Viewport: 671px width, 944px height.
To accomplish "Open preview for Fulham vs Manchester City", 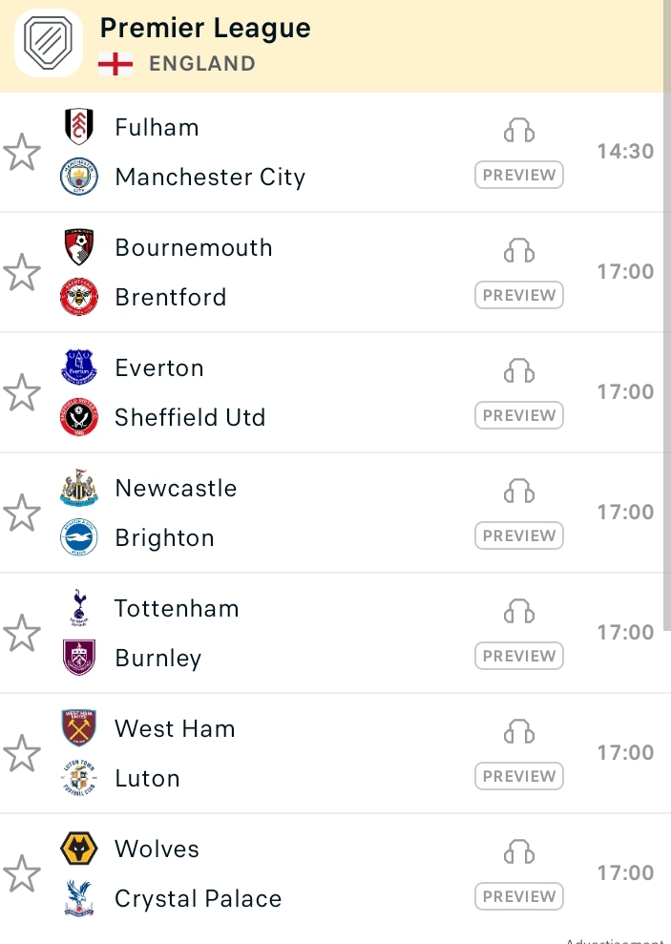I will coord(518,175).
